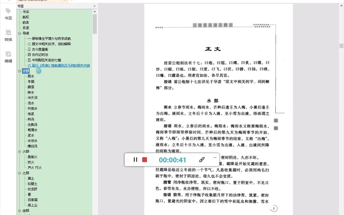This screenshot has height=215, width=344.
Task: Select the 火部 bookmark
Action: tap(26, 151)
